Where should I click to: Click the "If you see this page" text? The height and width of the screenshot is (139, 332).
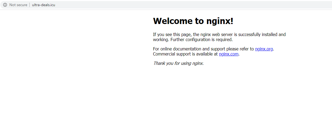pos(172,34)
